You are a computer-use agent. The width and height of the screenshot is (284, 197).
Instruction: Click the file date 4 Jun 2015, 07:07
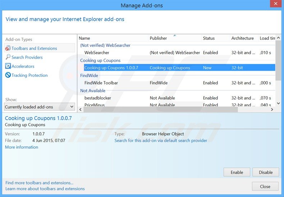pyautogui.click(x=49, y=140)
